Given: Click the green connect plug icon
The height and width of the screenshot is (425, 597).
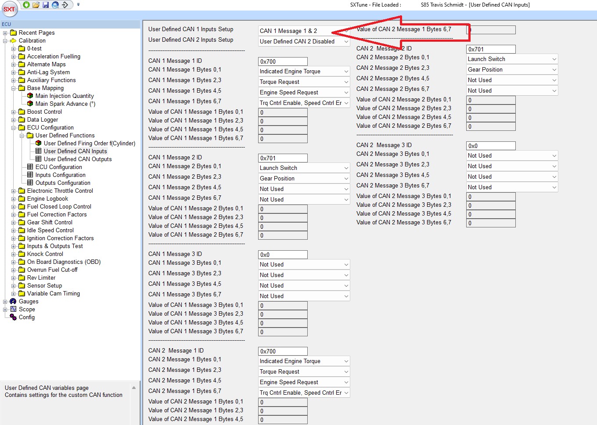Looking at the screenshot, I should [x=26, y=5].
